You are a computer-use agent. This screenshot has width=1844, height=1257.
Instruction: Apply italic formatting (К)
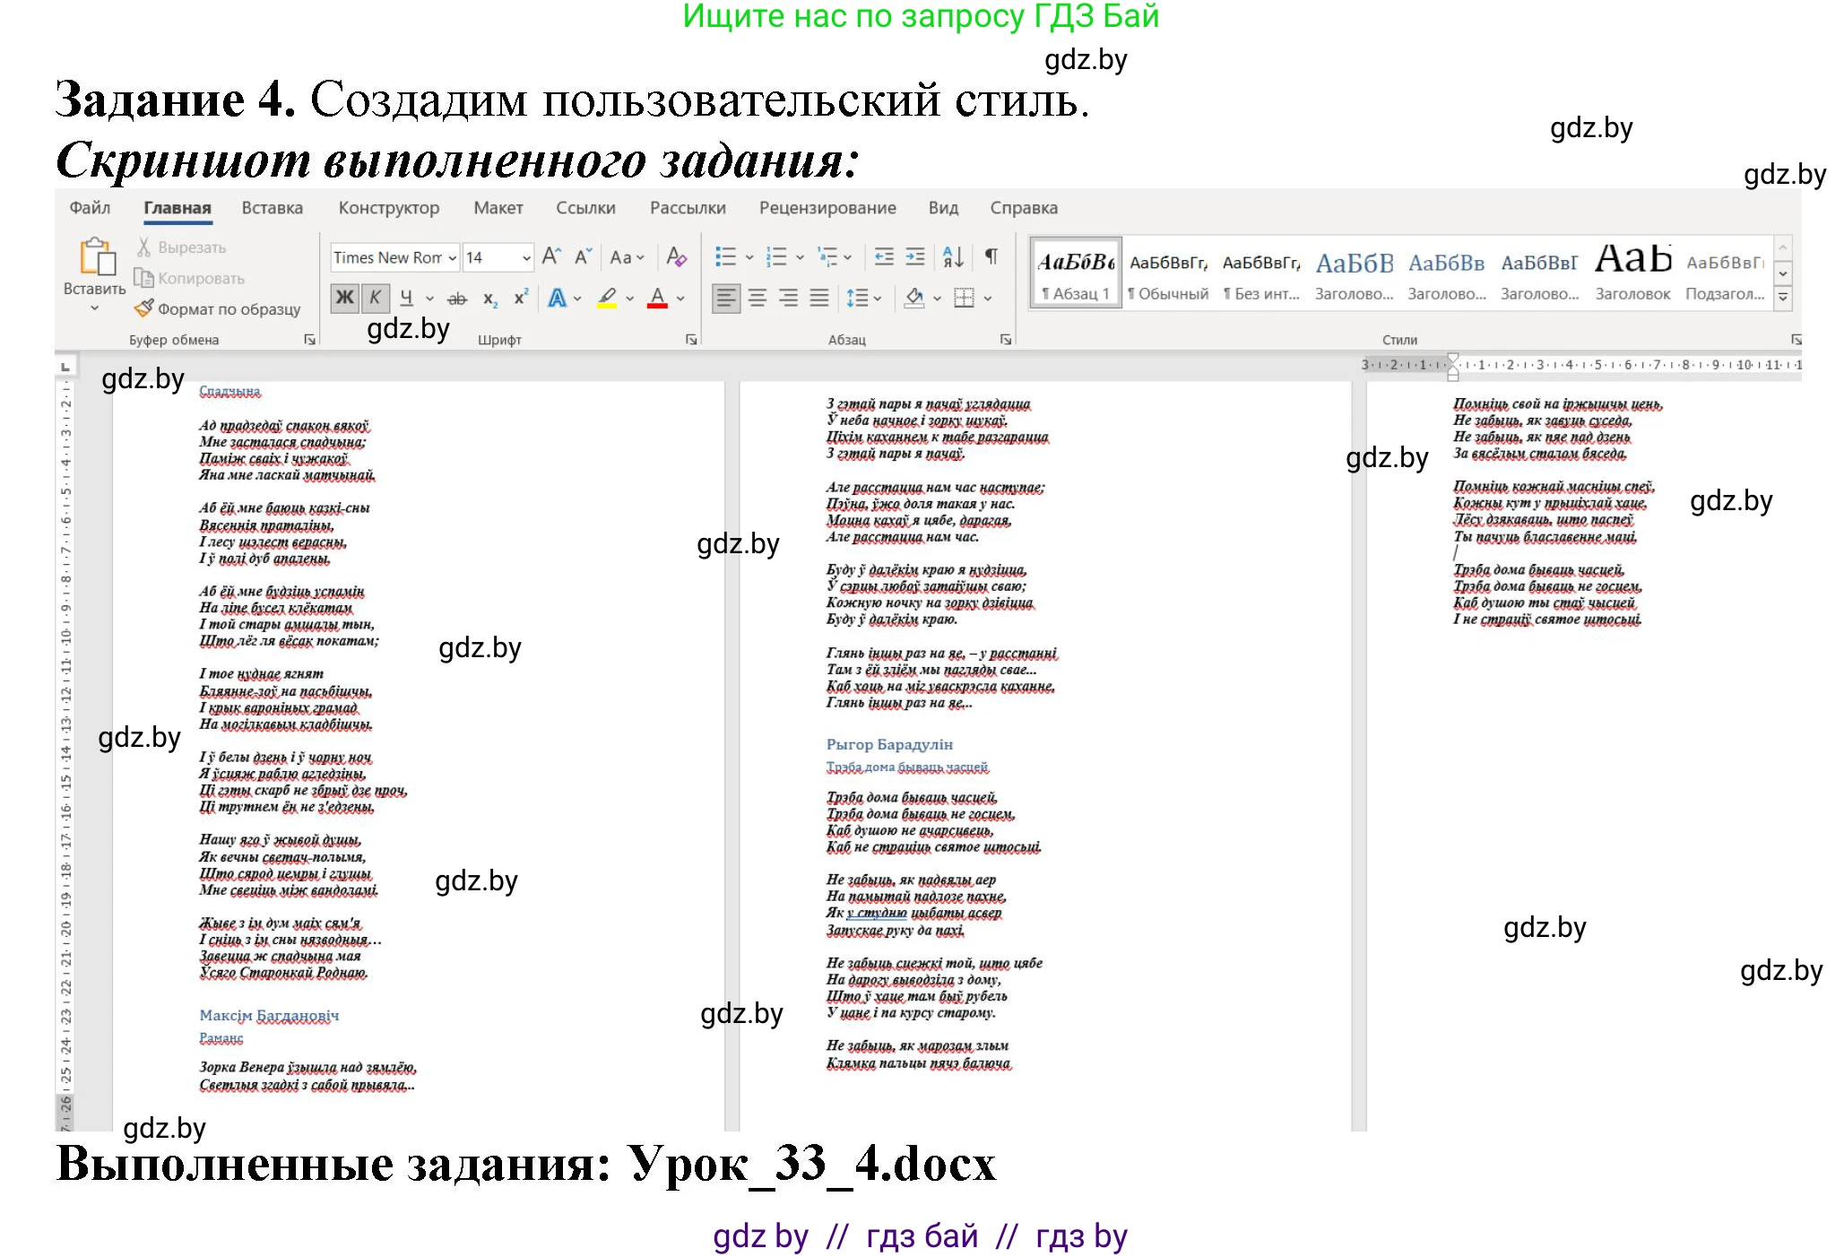tap(375, 297)
